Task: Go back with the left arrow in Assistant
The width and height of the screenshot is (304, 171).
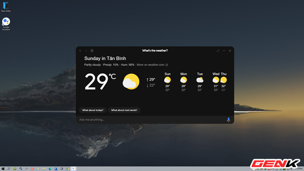Action: [80, 51]
